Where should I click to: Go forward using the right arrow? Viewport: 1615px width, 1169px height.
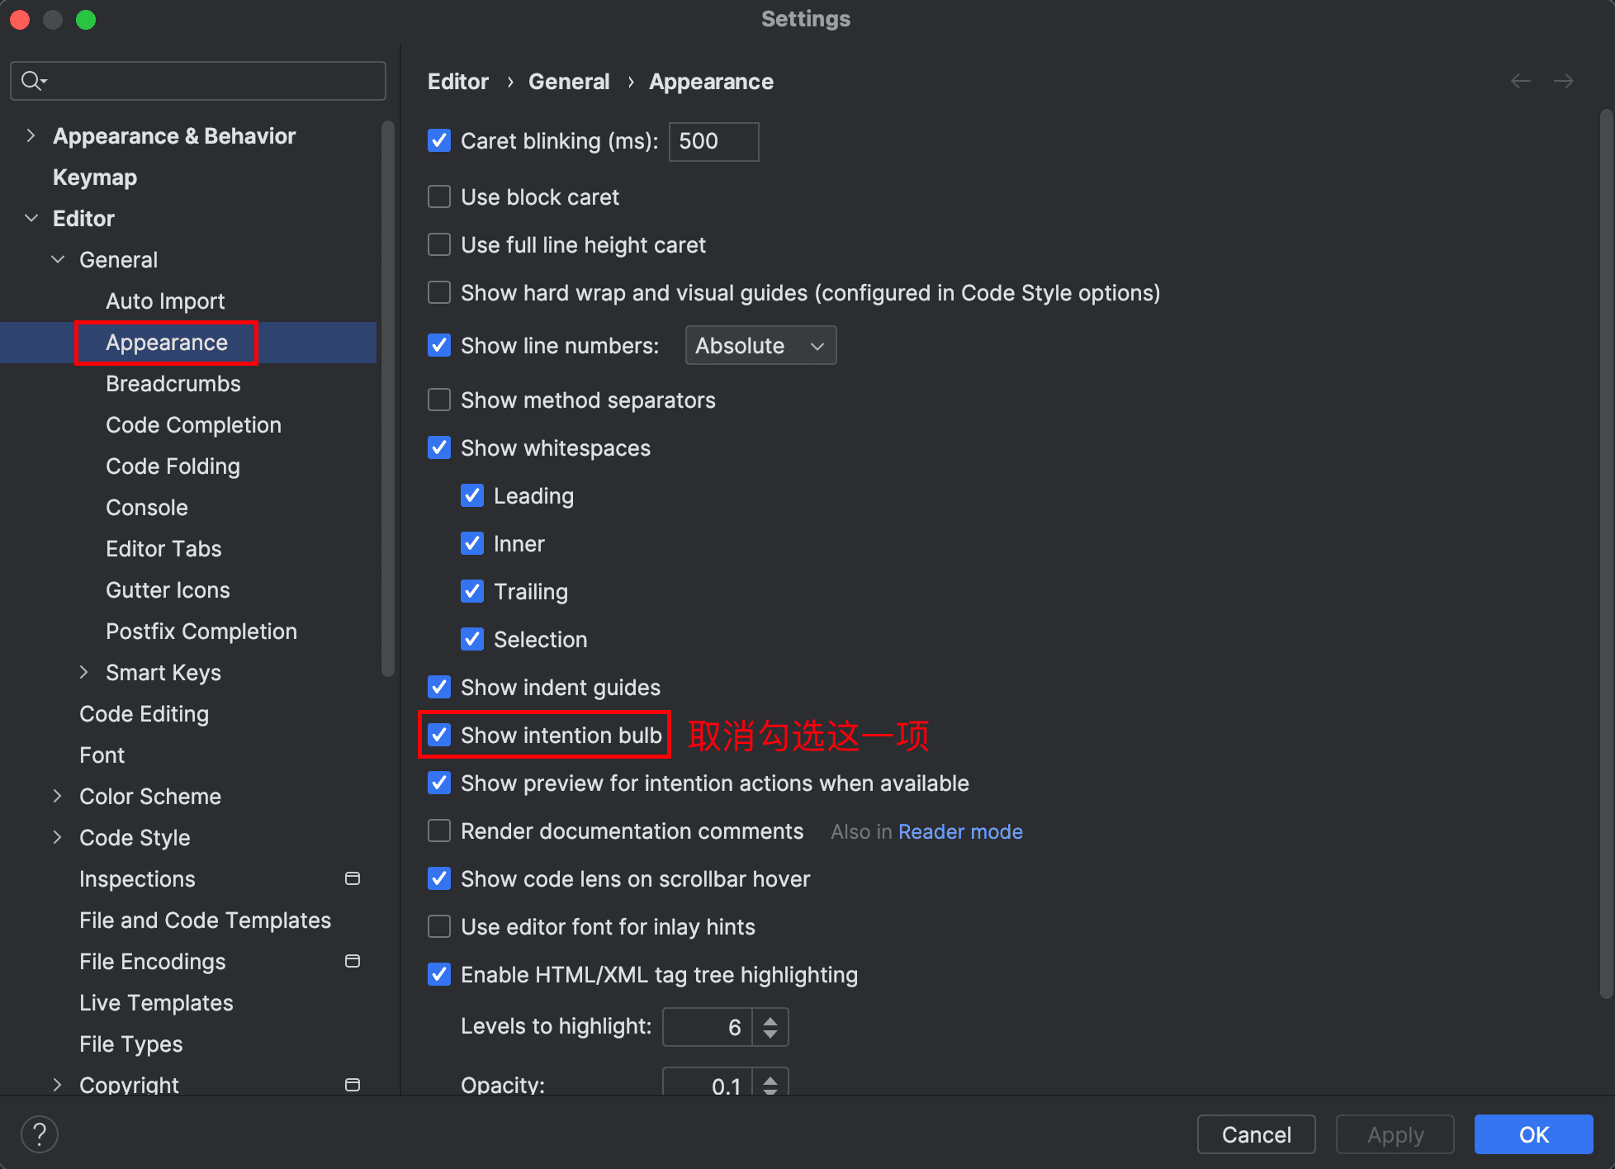coord(1563,81)
